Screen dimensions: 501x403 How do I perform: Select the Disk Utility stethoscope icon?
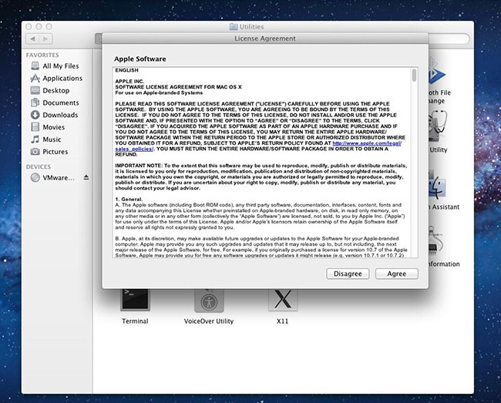[438, 127]
